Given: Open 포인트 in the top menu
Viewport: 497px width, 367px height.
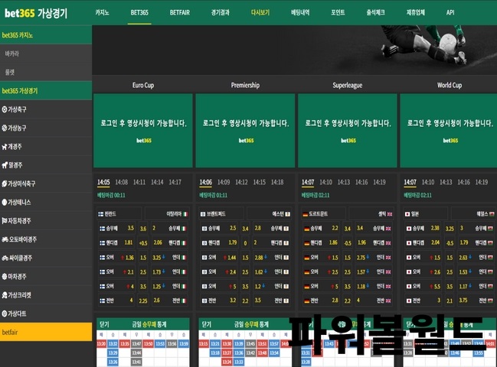Looking at the screenshot, I should [x=338, y=13].
